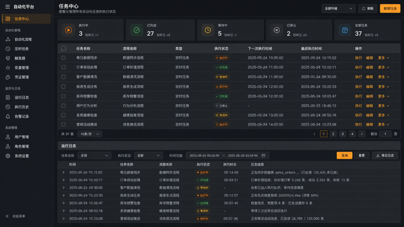Click the 定时任务 clock icon
This screenshot has height=227, width=404.
tap(8, 49)
